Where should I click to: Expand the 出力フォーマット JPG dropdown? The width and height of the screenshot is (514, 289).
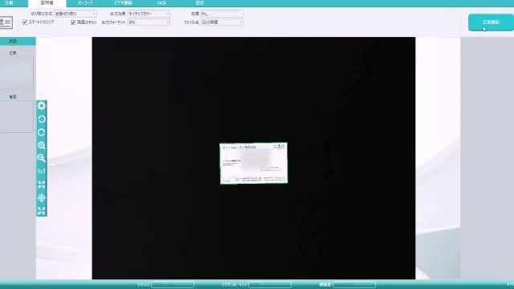pos(149,22)
